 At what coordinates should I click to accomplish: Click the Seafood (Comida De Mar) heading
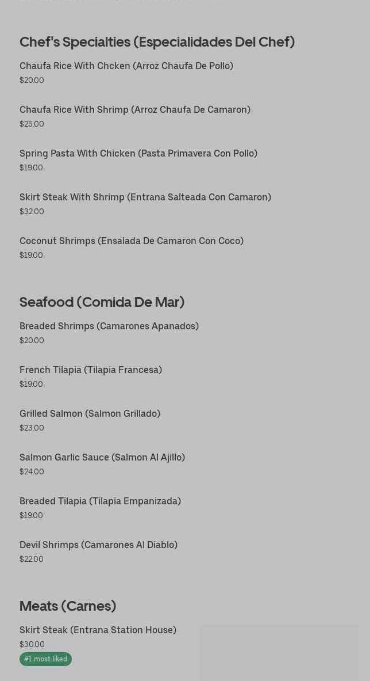[102, 302]
